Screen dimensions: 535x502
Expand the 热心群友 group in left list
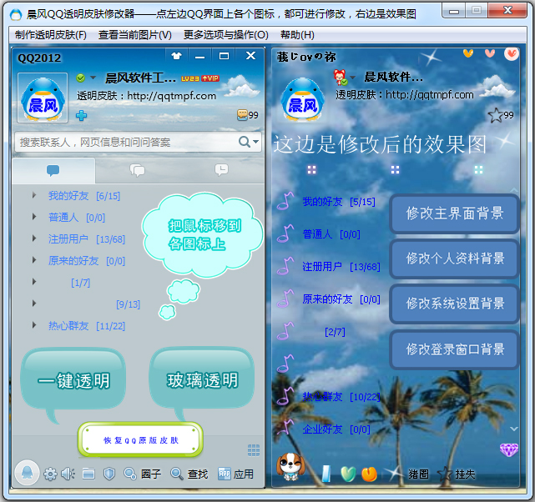coord(34,325)
